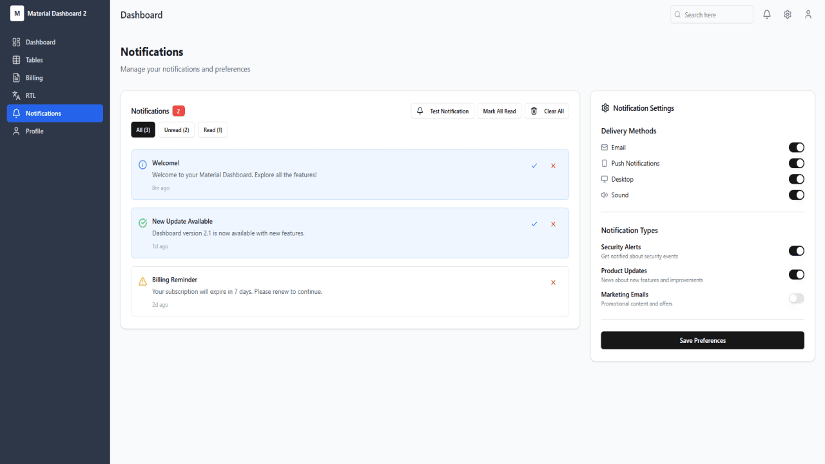Click the '8m ago' timestamp
This screenshot has height=464, width=825.
click(x=160, y=188)
